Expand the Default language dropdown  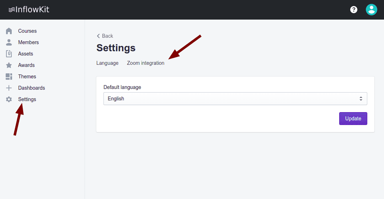pyautogui.click(x=235, y=99)
